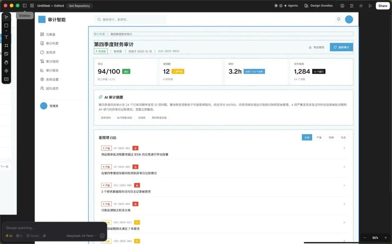Screen dimensions: 392x244
Task: Open the account profile icon
Action: (x=342, y=5)
